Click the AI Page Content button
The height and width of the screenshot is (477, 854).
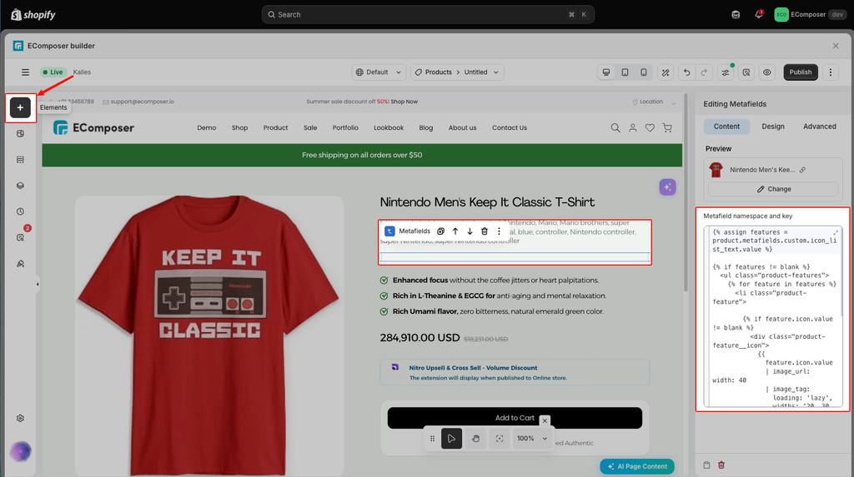point(636,466)
